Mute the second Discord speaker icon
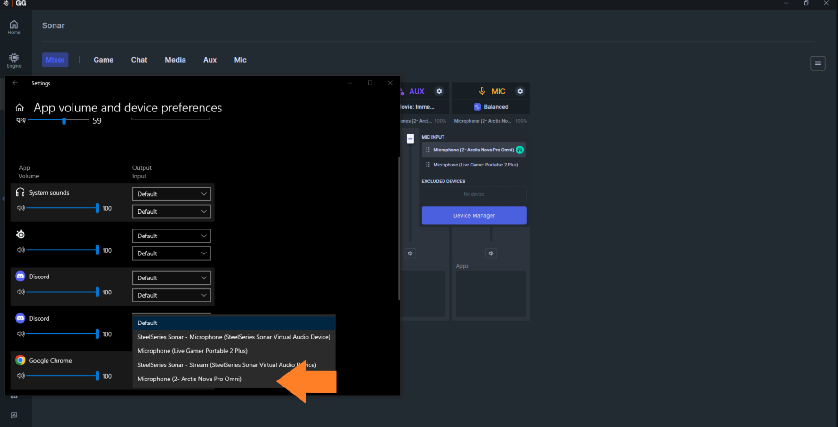 pos(21,334)
